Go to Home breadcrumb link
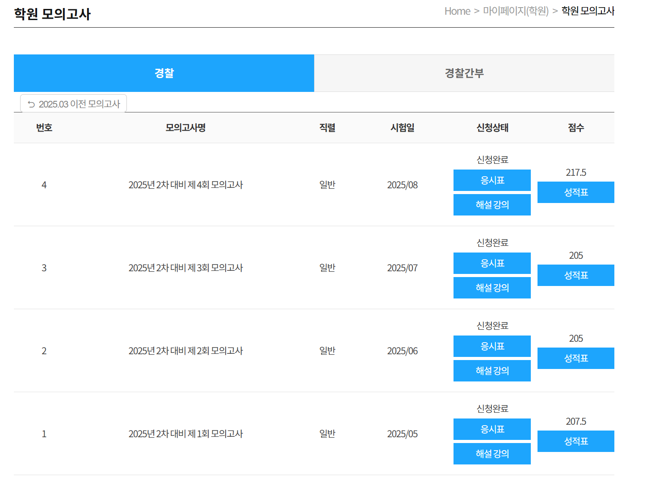672x493 pixels. 457,11
